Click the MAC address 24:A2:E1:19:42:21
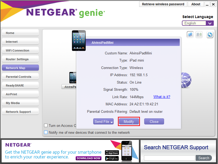The image size is (218, 164). click(x=144, y=104)
